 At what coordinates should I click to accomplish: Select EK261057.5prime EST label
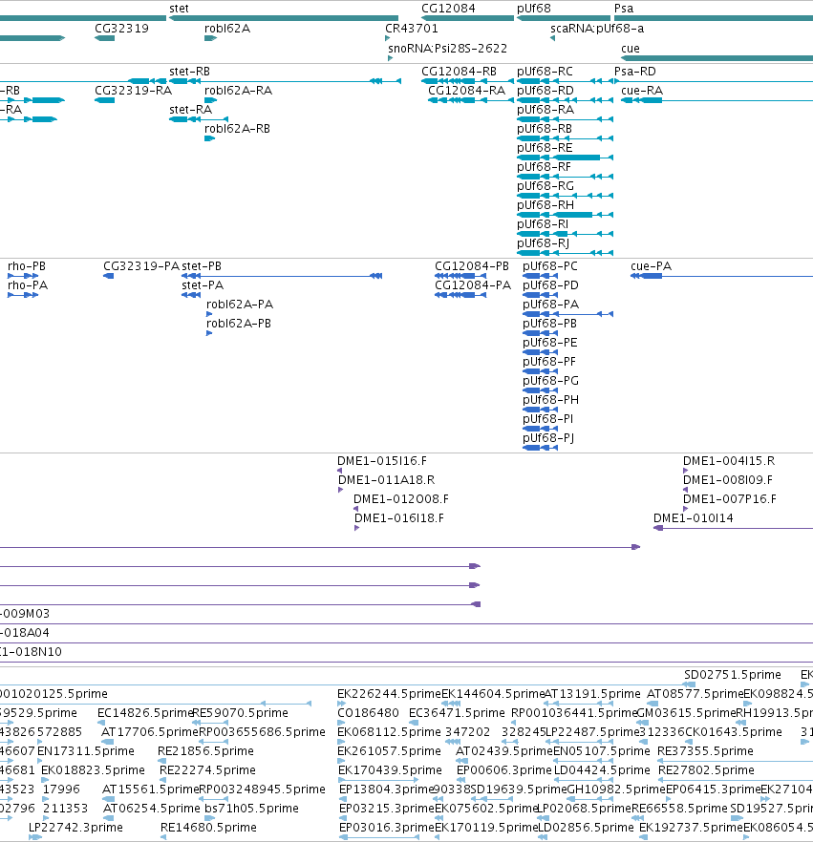pyautogui.click(x=389, y=750)
